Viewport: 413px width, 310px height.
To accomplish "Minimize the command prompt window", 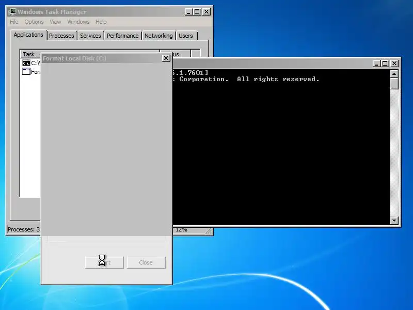I will [376, 64].
